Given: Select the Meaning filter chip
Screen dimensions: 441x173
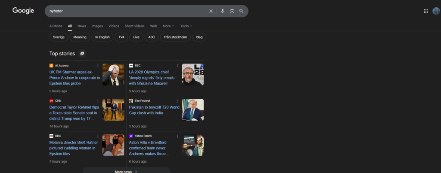Looking at the screenshot, I should pyautogui.click(x=80, y=37).
